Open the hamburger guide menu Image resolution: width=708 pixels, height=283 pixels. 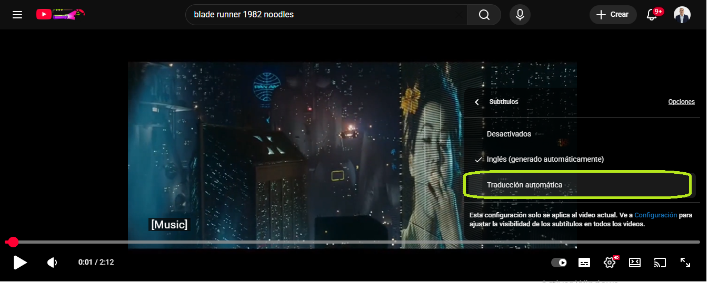click(x=17, y=15)
